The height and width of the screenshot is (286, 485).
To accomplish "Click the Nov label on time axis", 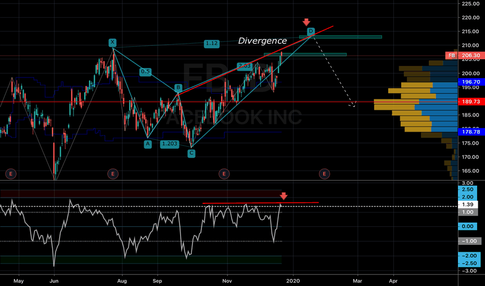I will point(227,281).
